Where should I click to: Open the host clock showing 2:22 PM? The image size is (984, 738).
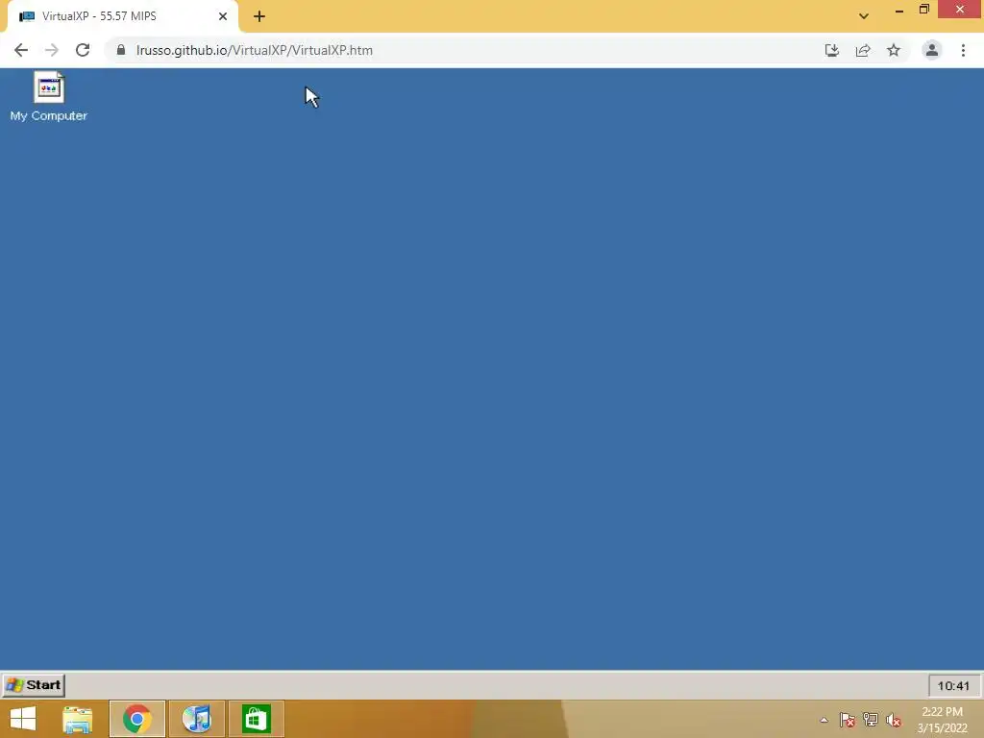point(942,720)
